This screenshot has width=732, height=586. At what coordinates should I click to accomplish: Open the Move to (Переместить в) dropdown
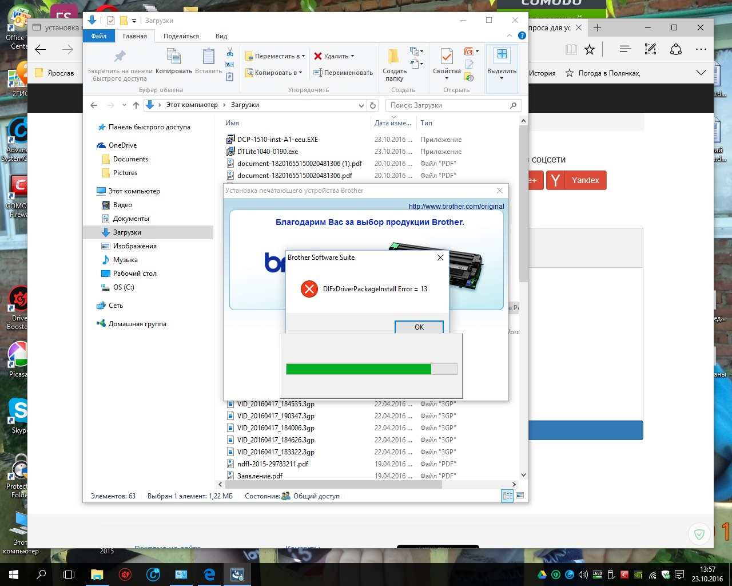point(275,56)
